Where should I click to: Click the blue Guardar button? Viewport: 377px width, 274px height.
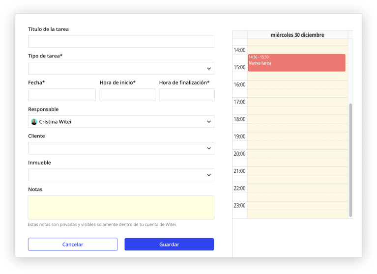coord(169,245)
